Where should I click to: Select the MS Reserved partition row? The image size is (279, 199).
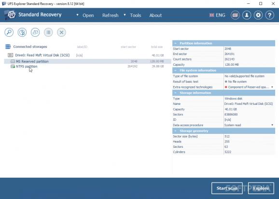pyautogui.click(x=87, y=61)
